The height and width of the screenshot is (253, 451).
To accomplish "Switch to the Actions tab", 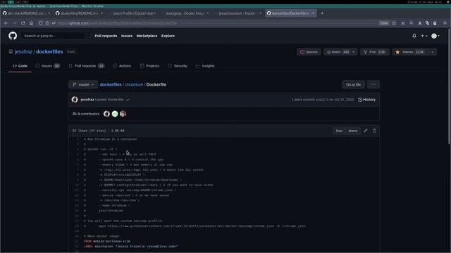I will (x=122, y=66).
